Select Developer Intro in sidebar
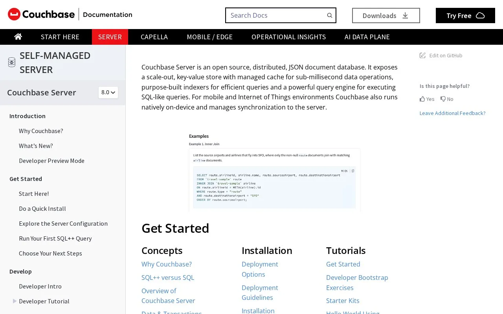 pos(40,286)
